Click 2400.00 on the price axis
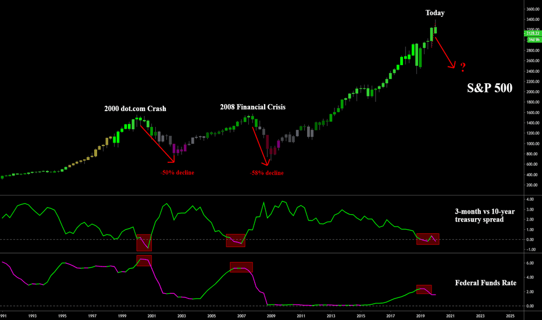542x320 pixels. point(533,71)
